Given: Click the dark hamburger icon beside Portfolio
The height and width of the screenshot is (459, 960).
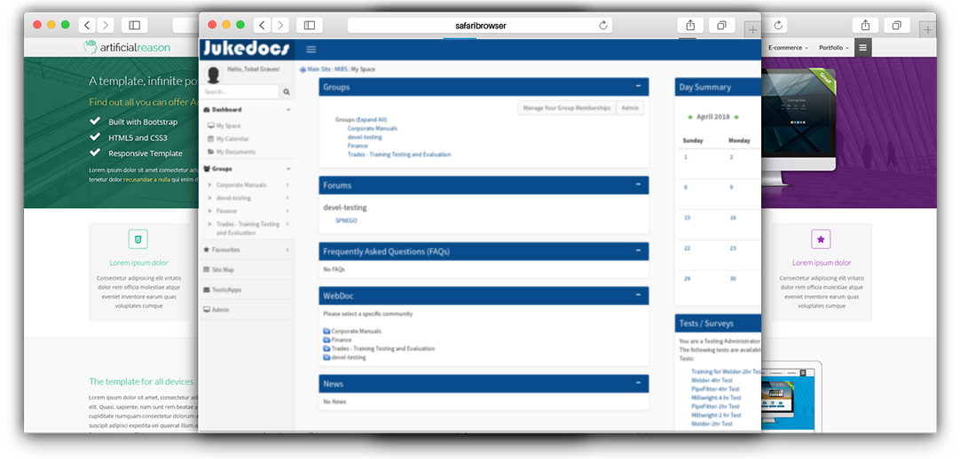Looking at the screenshot, I should [x=863, y=47].
